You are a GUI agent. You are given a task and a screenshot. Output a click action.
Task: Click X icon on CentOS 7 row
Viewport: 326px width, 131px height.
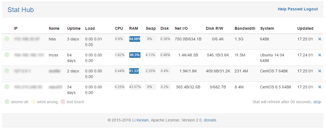click(x=320, y=71)
